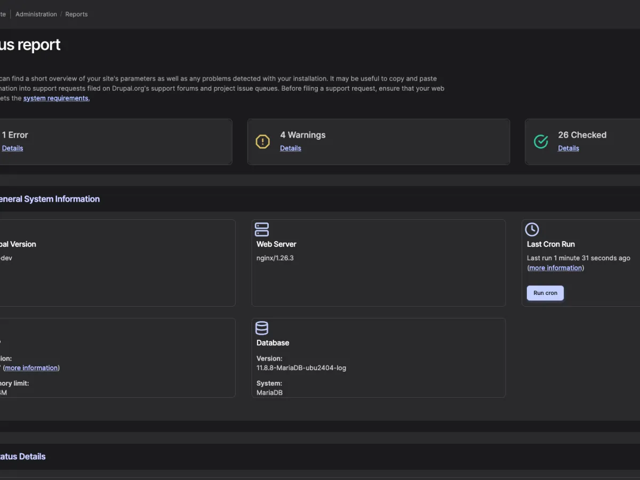Click the Last Cron Run card title
The width and height of the screenshot is (640, 480).
coord(551,244)
